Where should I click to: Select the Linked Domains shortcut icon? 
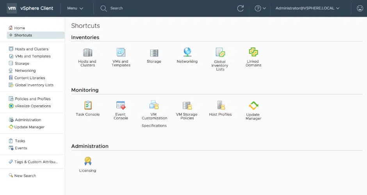(253, 52)
